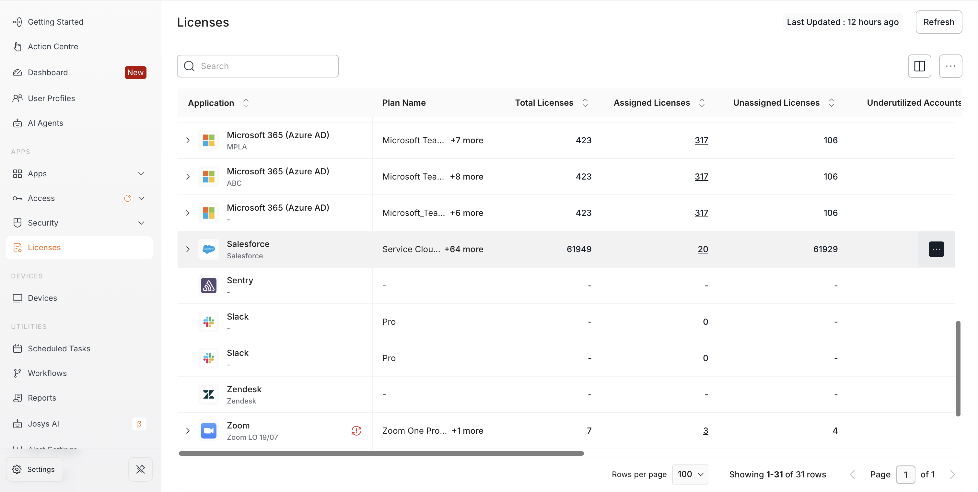Viewport: 978px width, 492px height.
Task: Sort by Total Licenses column
Action: point(585,103)
